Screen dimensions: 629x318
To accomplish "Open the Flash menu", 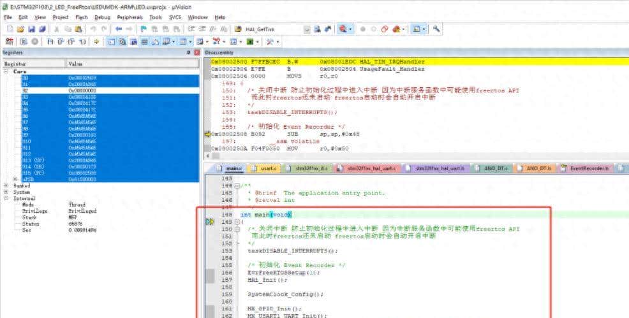I will click(x=82, y=17).
